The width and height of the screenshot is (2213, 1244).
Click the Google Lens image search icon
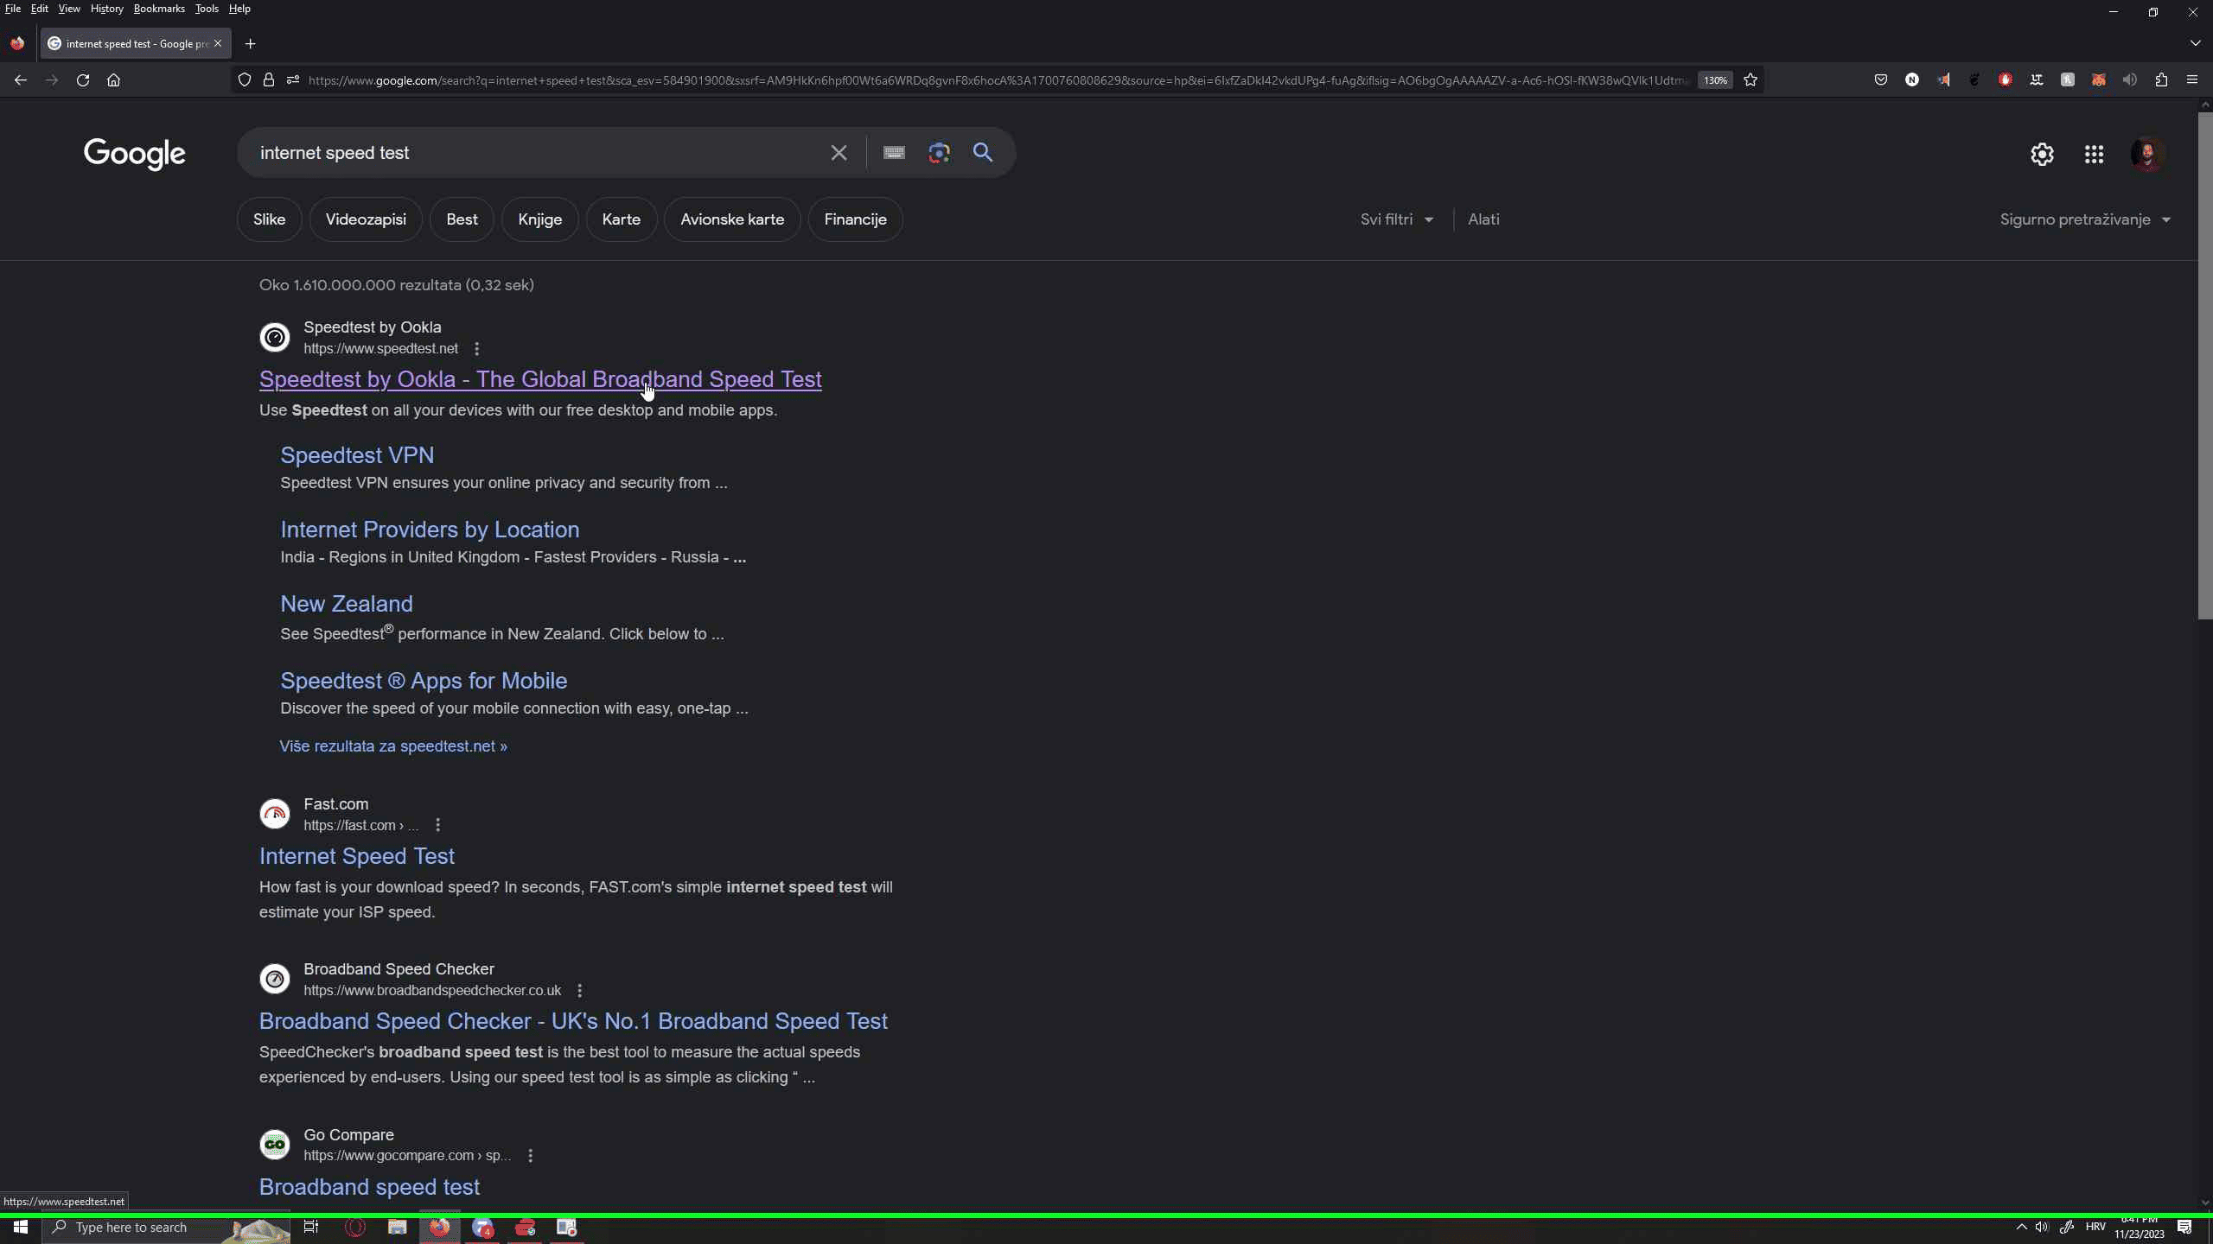click(x=939, y=153)
